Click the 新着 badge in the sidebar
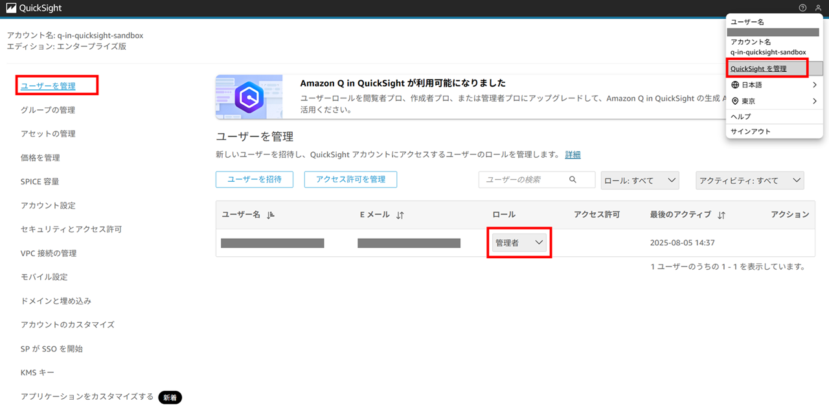The image size is (829, 416). [170, 397]
